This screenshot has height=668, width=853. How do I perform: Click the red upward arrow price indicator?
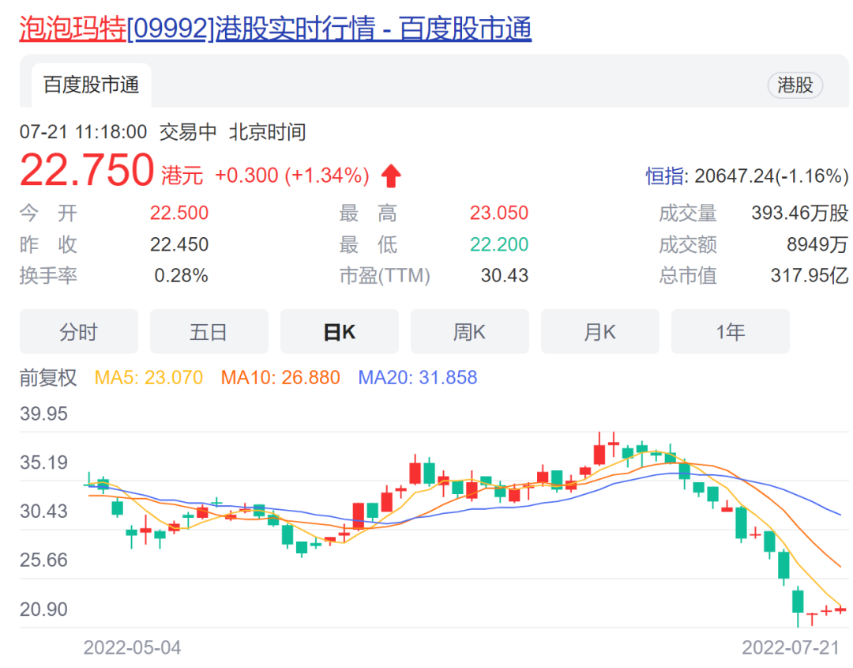(392, 173)
